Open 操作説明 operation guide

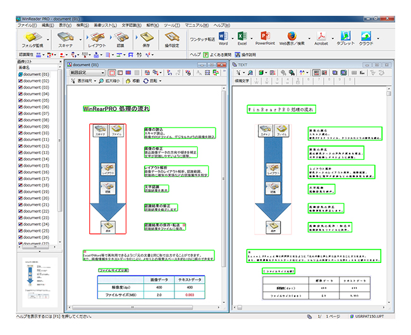(x=245, y=55)
